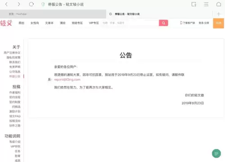Open 勋章 under 功能说明
Image resolution: width=225 pixels, height=162 pixels.
click(18, 156)
